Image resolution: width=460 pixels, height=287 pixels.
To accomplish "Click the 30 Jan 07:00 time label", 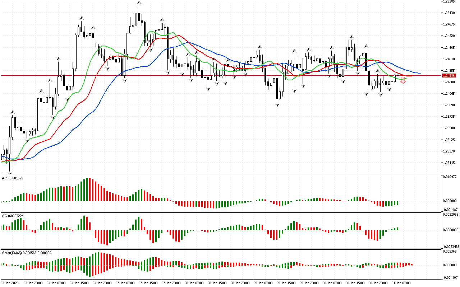I will point(332,283).
